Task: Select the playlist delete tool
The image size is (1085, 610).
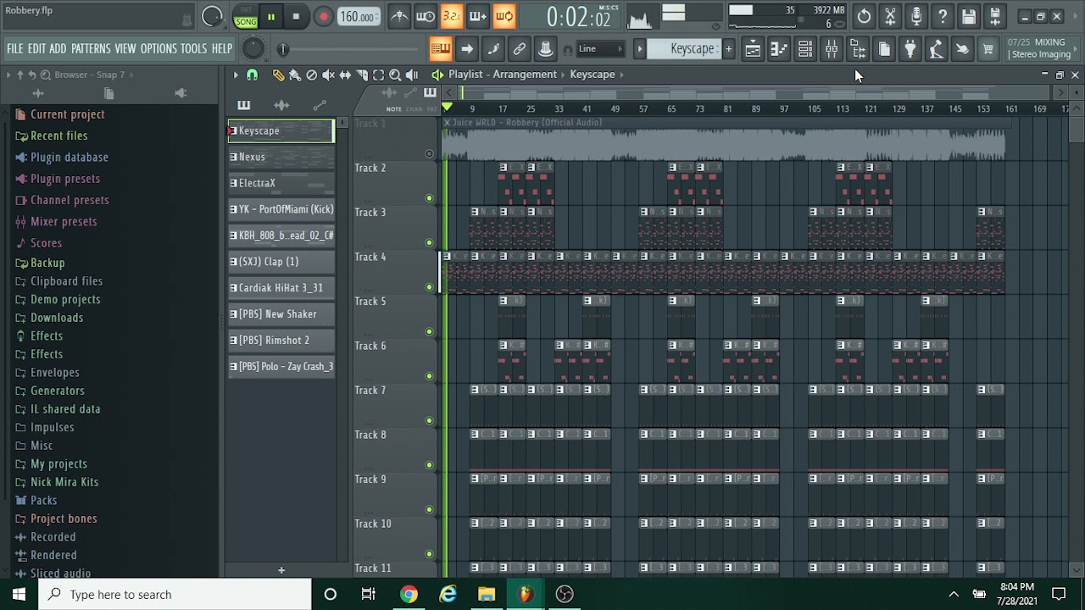Action: click(311, 75)
